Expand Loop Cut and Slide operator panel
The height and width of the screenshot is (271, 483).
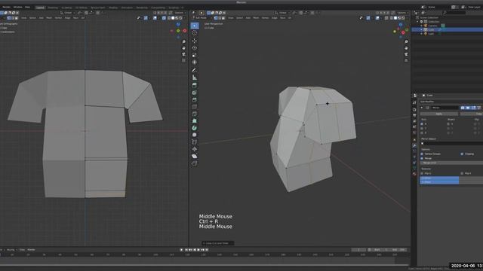[218, 243]
